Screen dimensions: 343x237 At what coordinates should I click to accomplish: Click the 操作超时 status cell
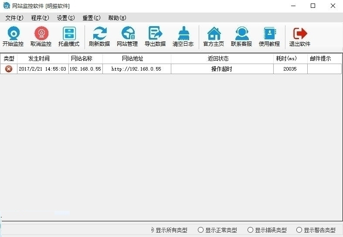coord(222,69)
